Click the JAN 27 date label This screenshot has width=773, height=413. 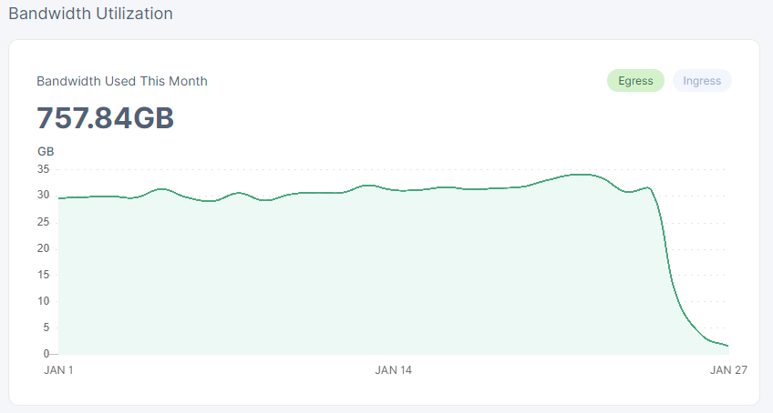[x=728, y=370]
